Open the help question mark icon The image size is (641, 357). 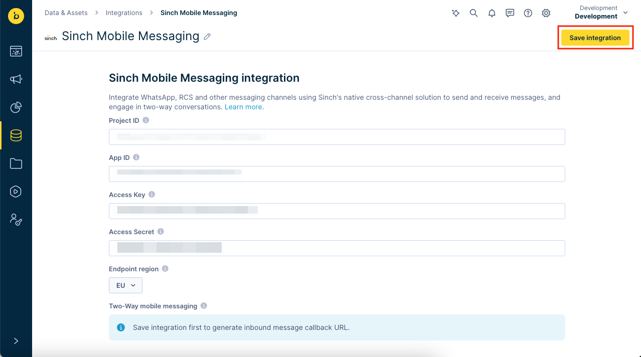pyautogui.click(x=528, y=13)
